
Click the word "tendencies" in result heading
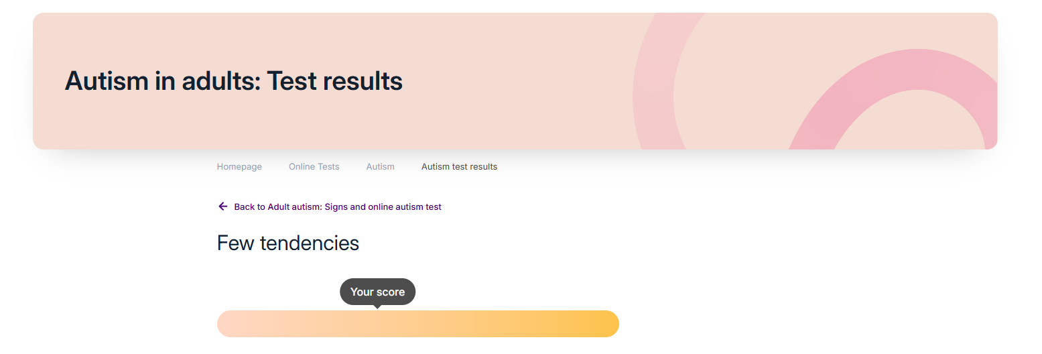tap(310, 243)
